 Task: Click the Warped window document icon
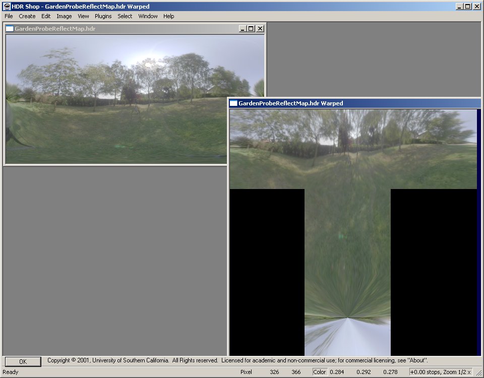(x=233, y=103)
